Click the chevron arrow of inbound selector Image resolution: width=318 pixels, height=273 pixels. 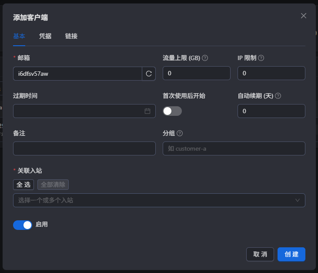point(297,200)
